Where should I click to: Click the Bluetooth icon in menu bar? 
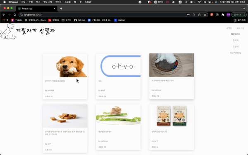click(186, 2)
